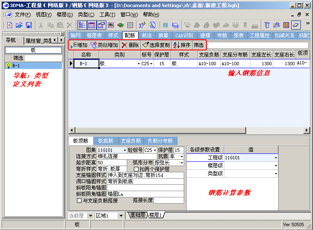
Task: Switch to the CAD识别 tab
Action: 184,36
